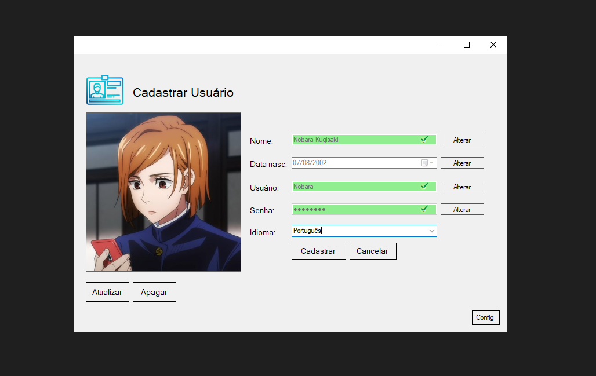Click the Apagar button
596x376 pixels.
[154, 292]
